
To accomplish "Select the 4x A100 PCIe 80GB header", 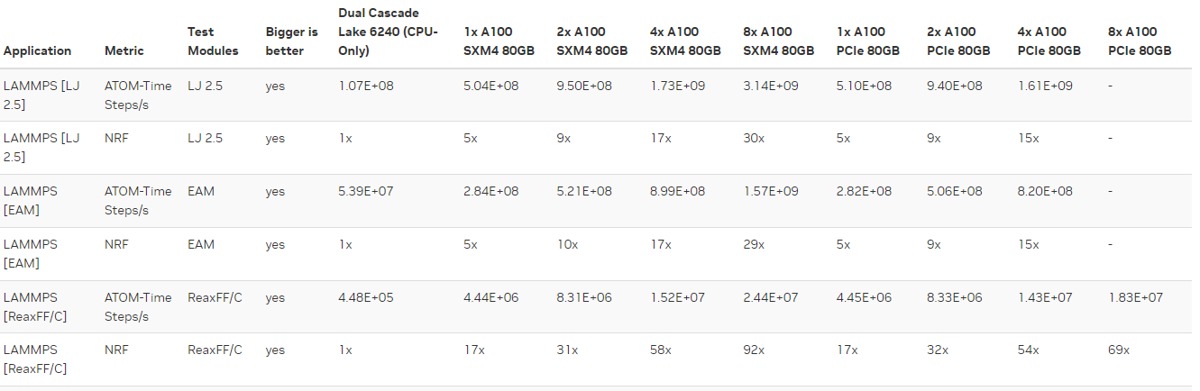I will click(1049, 41).
